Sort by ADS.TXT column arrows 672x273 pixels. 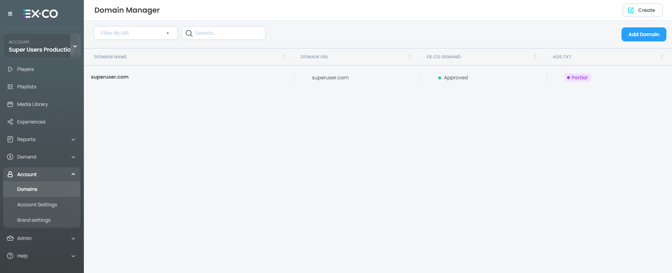(662, 57)
